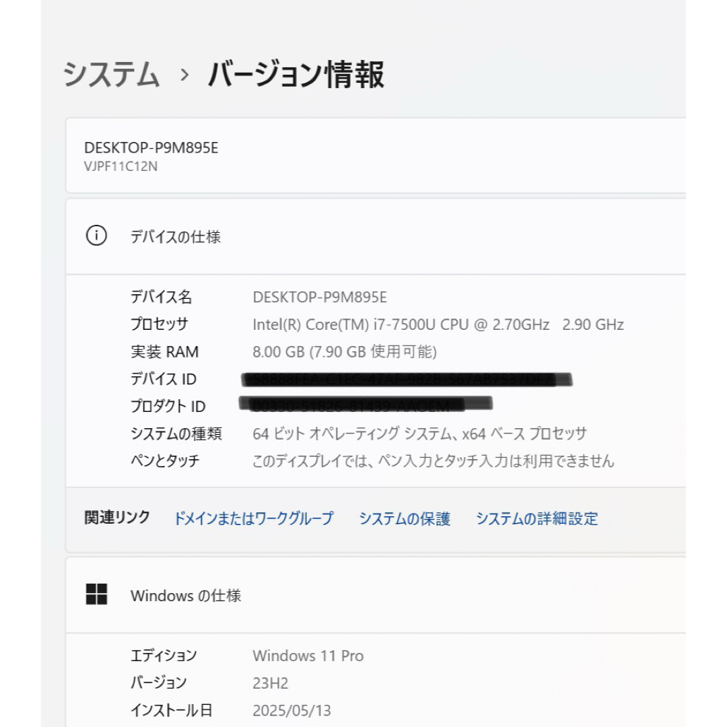Click the redacted デバイス ID value
The height and width of the screenshot is (727, 727).
tap(407, 379)
